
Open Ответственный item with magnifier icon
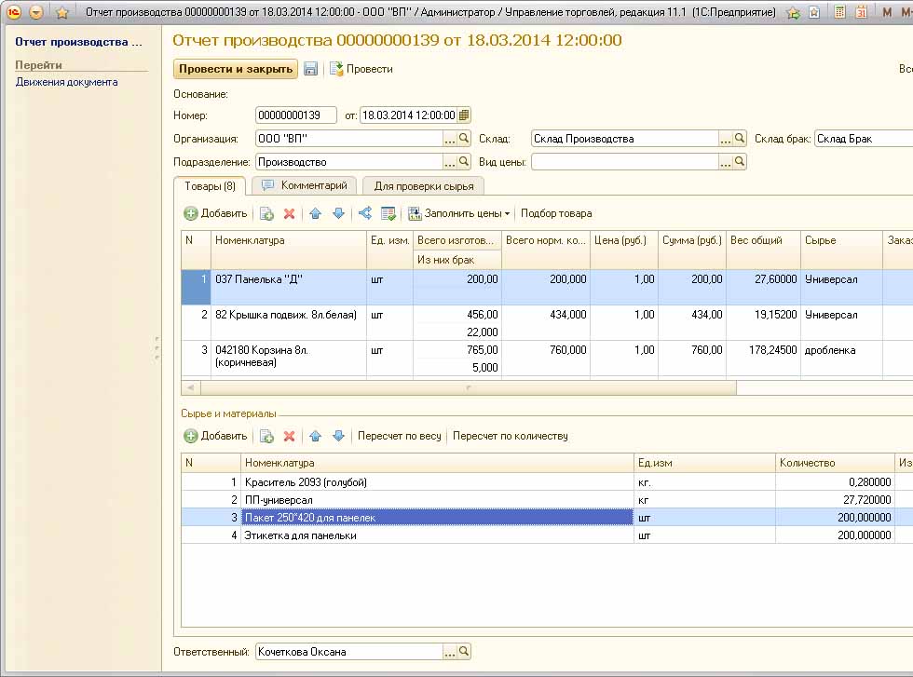464,652
